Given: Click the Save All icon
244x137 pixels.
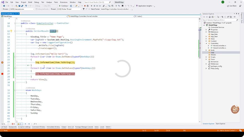Looking at the screenshot, I should [x=22, y=6].
